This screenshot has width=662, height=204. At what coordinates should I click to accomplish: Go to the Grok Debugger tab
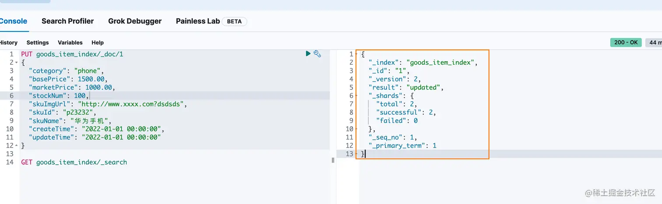[x=135, y=21]
